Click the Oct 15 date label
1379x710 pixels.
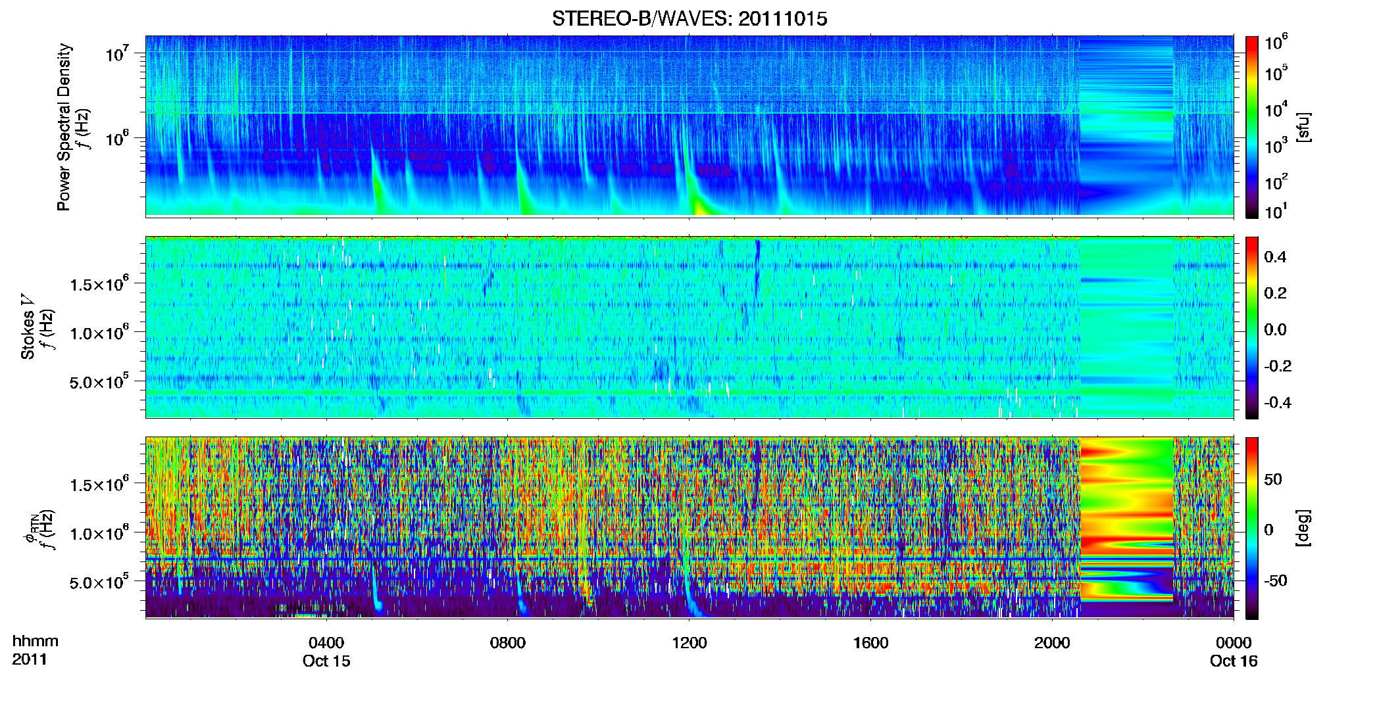(x=326, y=661)
